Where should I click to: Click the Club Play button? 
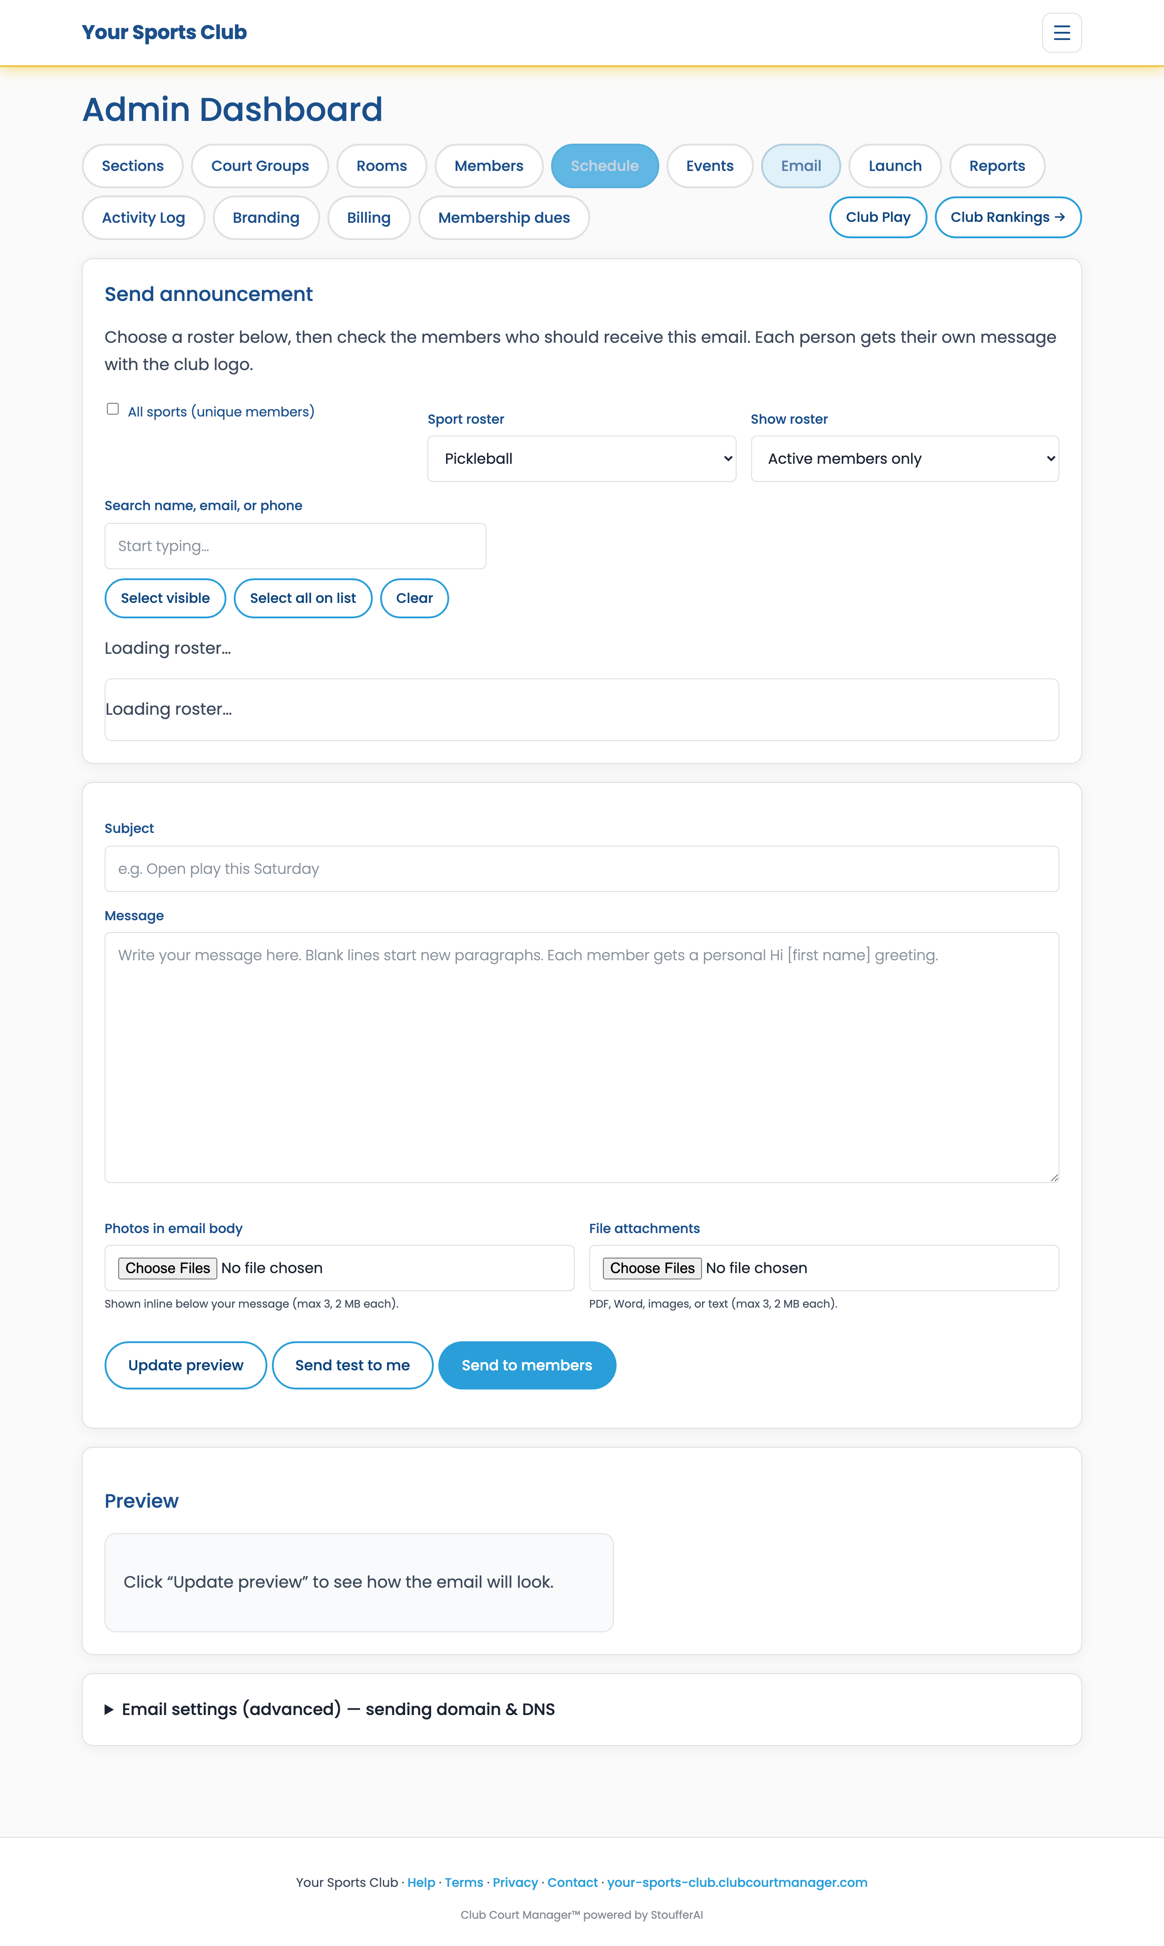[x=878, y=217]
